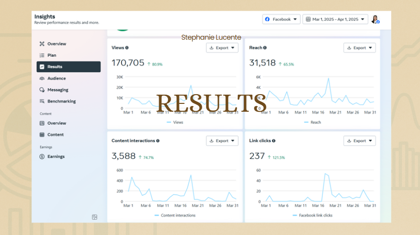This screenshot has height=235, width=420.
Task: Click the Views info icon
Action: (x=127, y=48)
